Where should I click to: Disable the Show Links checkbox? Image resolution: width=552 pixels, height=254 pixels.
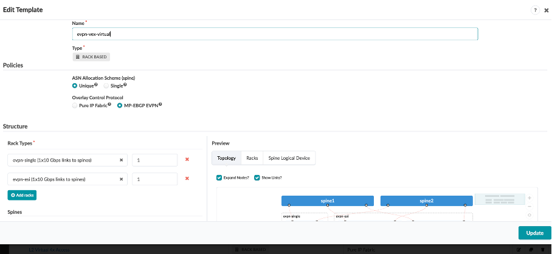[x=257, y=177]
